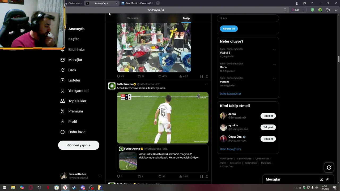Open Mesajlar from the sidebar

pyautogui.click(x=71, y=60)
